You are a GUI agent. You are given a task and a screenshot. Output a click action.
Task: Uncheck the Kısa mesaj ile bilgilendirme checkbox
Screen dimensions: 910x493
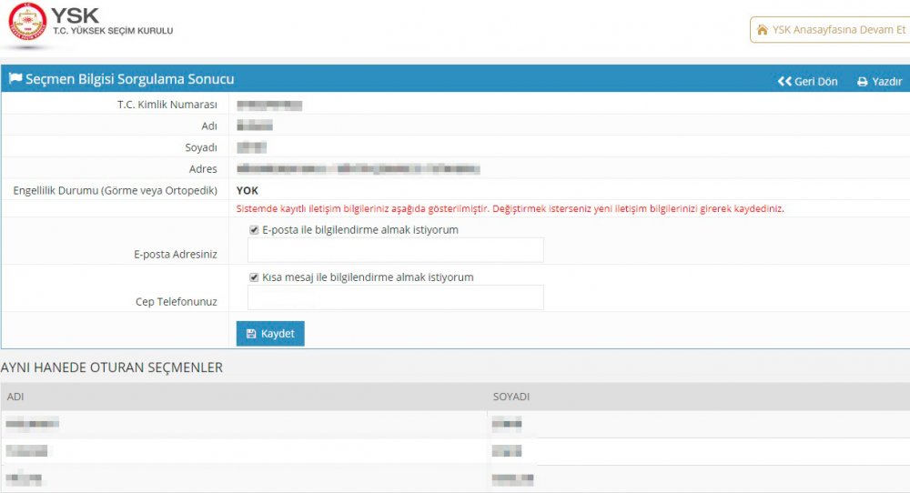click(254, 277)
